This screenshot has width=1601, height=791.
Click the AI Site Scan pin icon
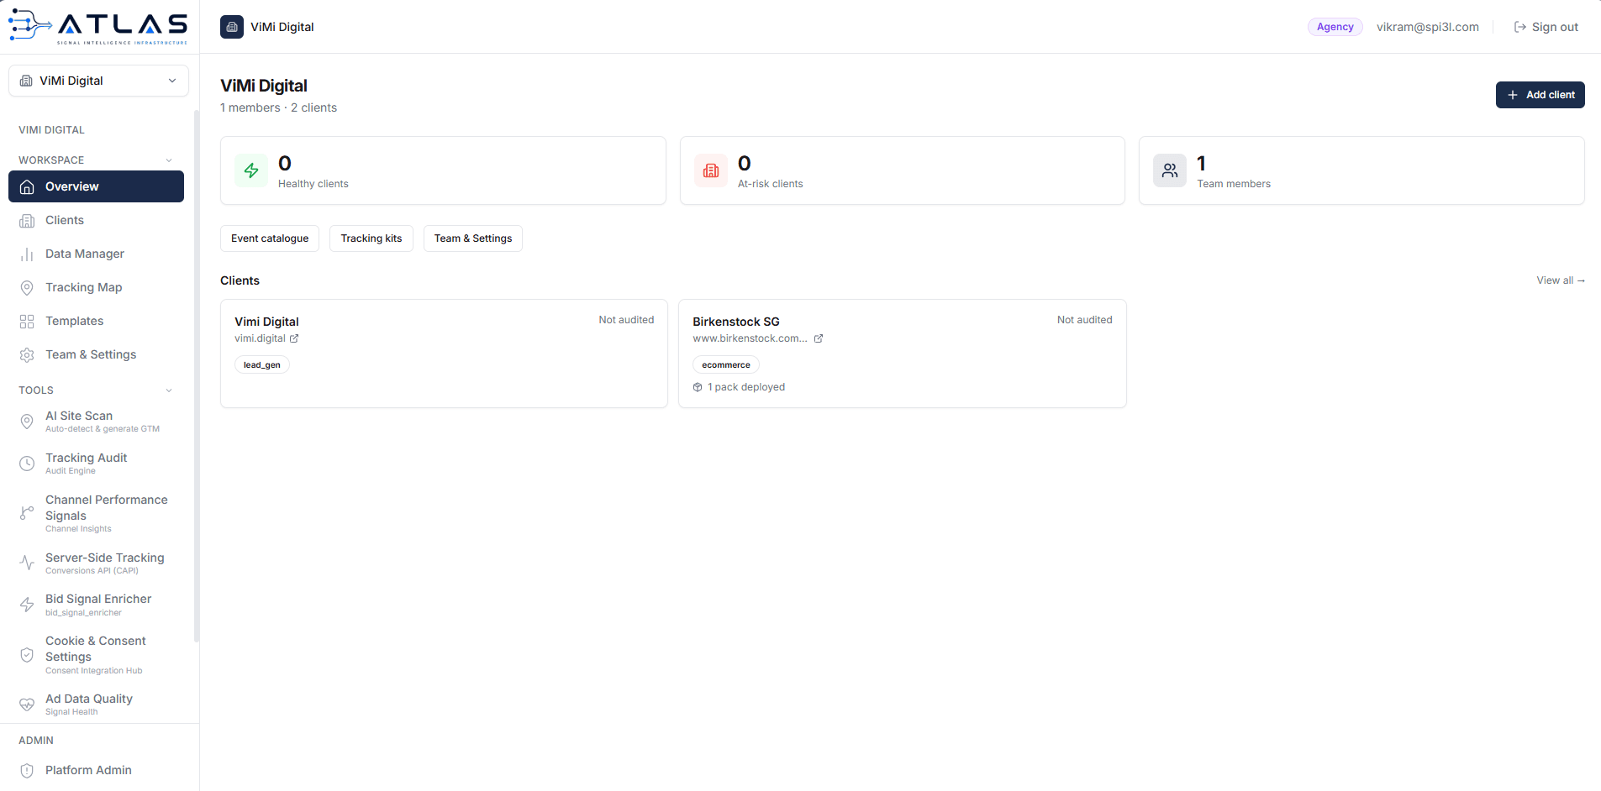[x=27, y=422]
